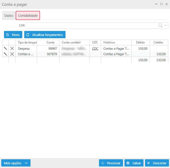170x168 pixels.
Task: Switch to the Dados tab
Action: (9, 15)
